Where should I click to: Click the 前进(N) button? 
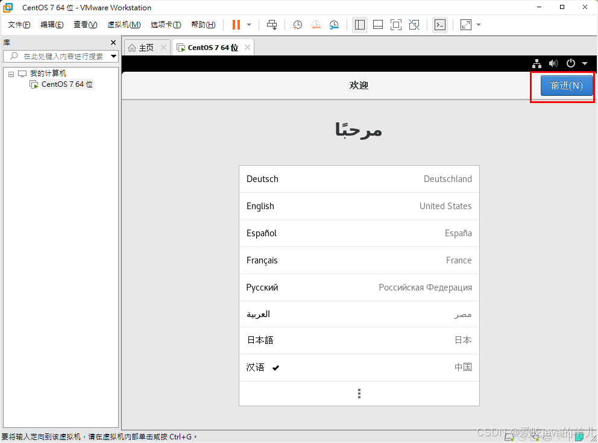567,85
